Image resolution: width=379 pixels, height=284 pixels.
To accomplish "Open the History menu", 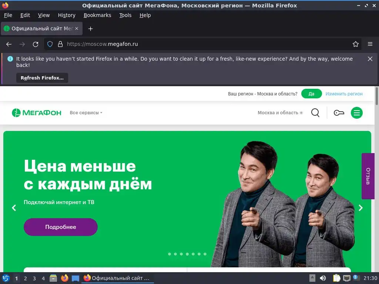I will [67, 15].
